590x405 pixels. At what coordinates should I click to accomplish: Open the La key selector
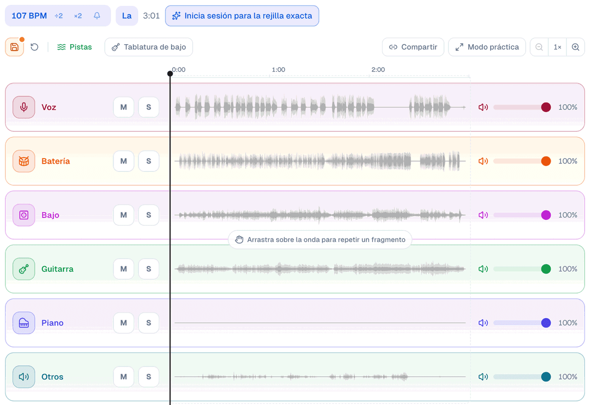coord(127,16)
